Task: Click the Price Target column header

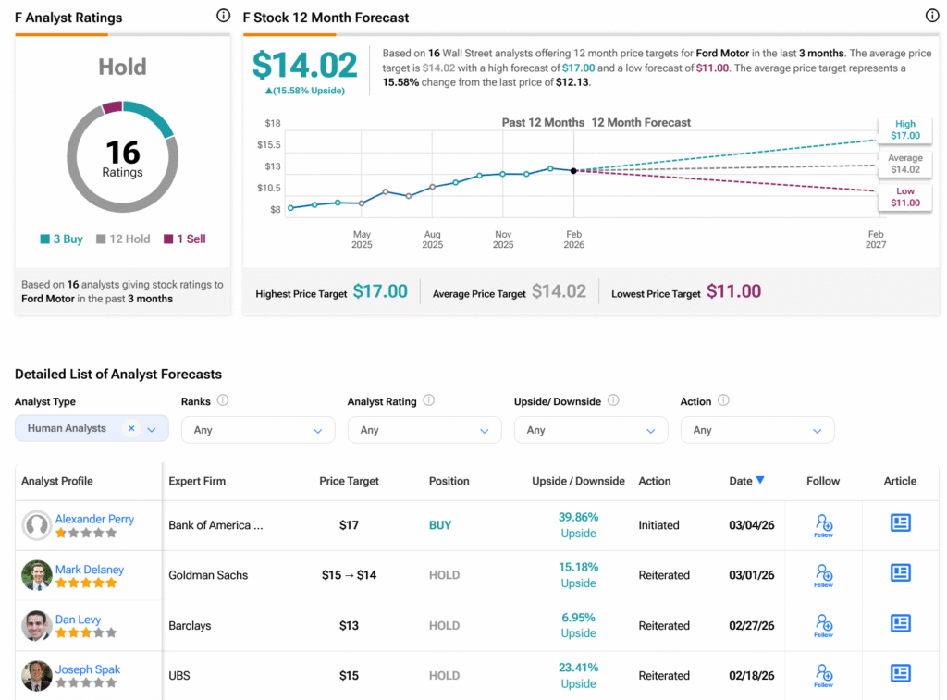Action: pos(349,481)
